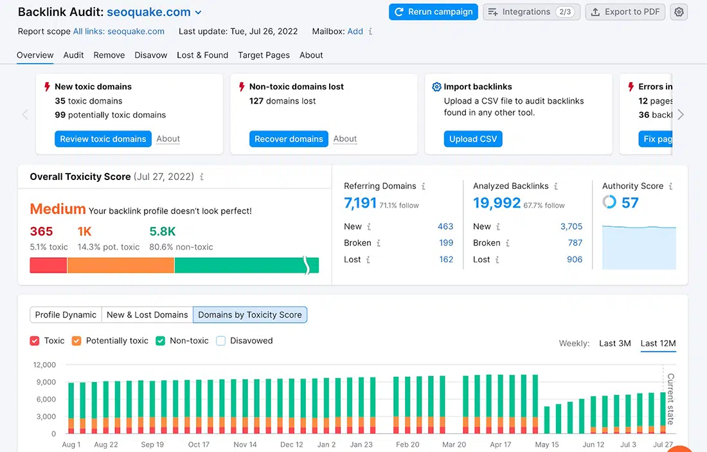The image size is (707, 452).
Task: Click info icon beside Referring Domains Lost
Action: tap(368, 260)
